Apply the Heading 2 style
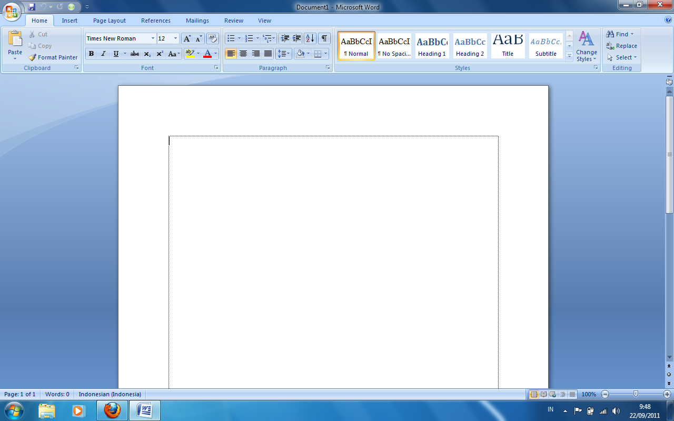This screenshot has width=674, height=421. (x=470, y=46)
